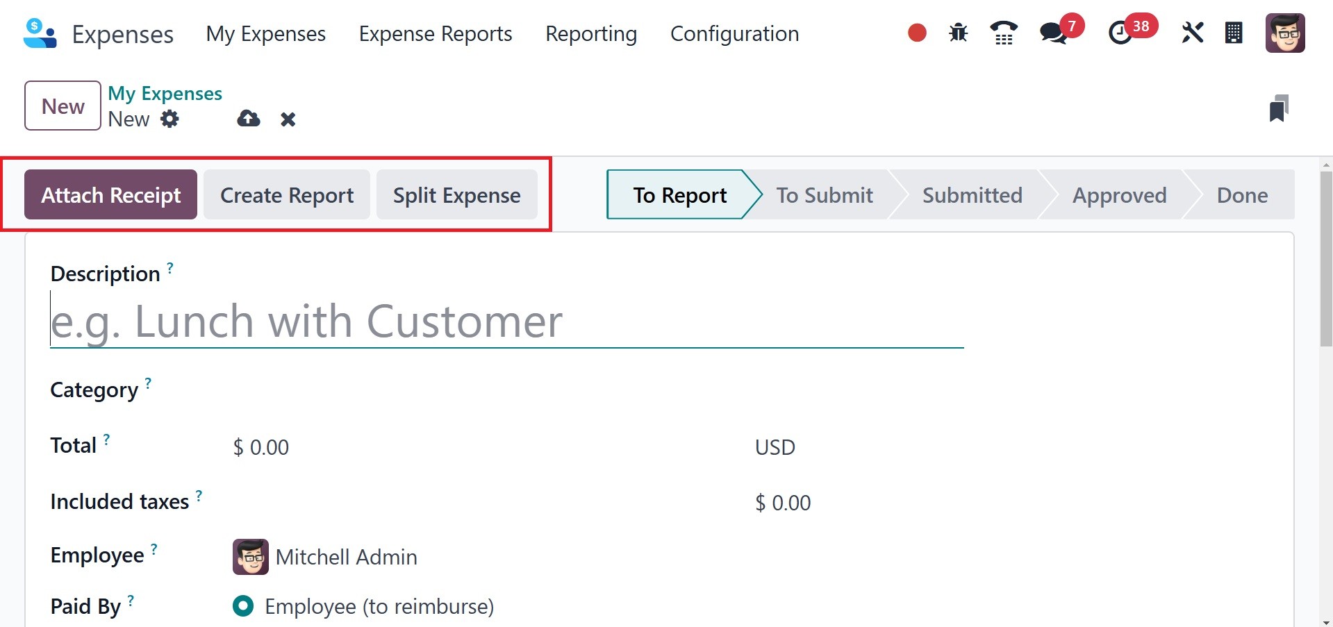Image resolution: width=1333 pixels, height=627 pixels.
Task: Open the Configuration menu
Action: 734,33
